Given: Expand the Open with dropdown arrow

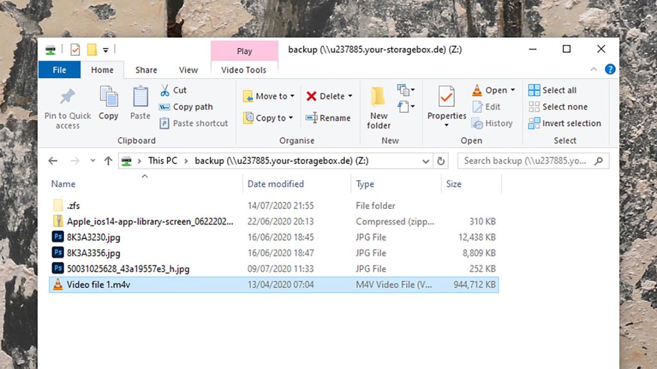Looking at the screenshot, I should pyautogui.click(x=513, y=90).
